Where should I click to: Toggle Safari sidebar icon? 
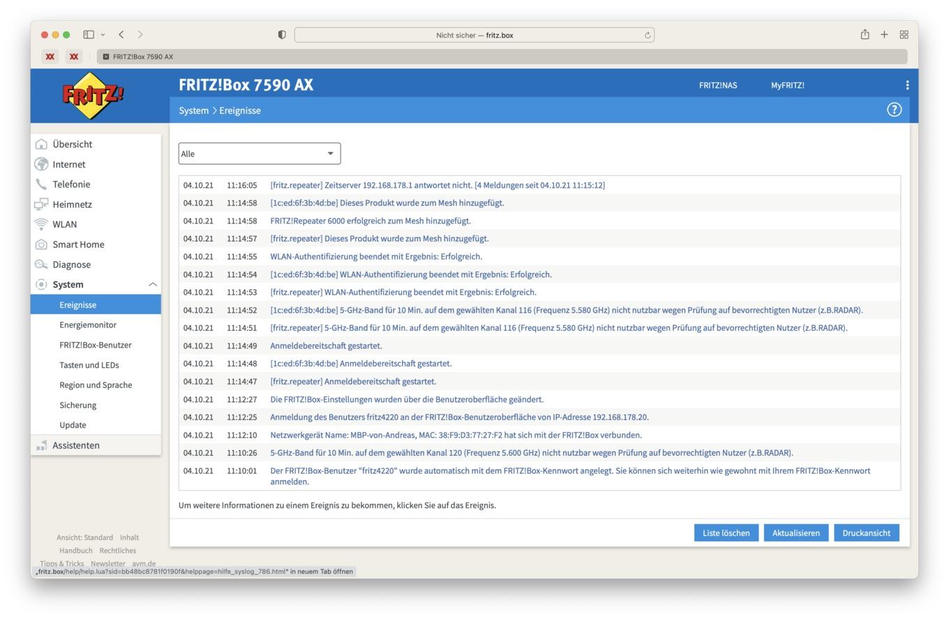coord(89,34)
